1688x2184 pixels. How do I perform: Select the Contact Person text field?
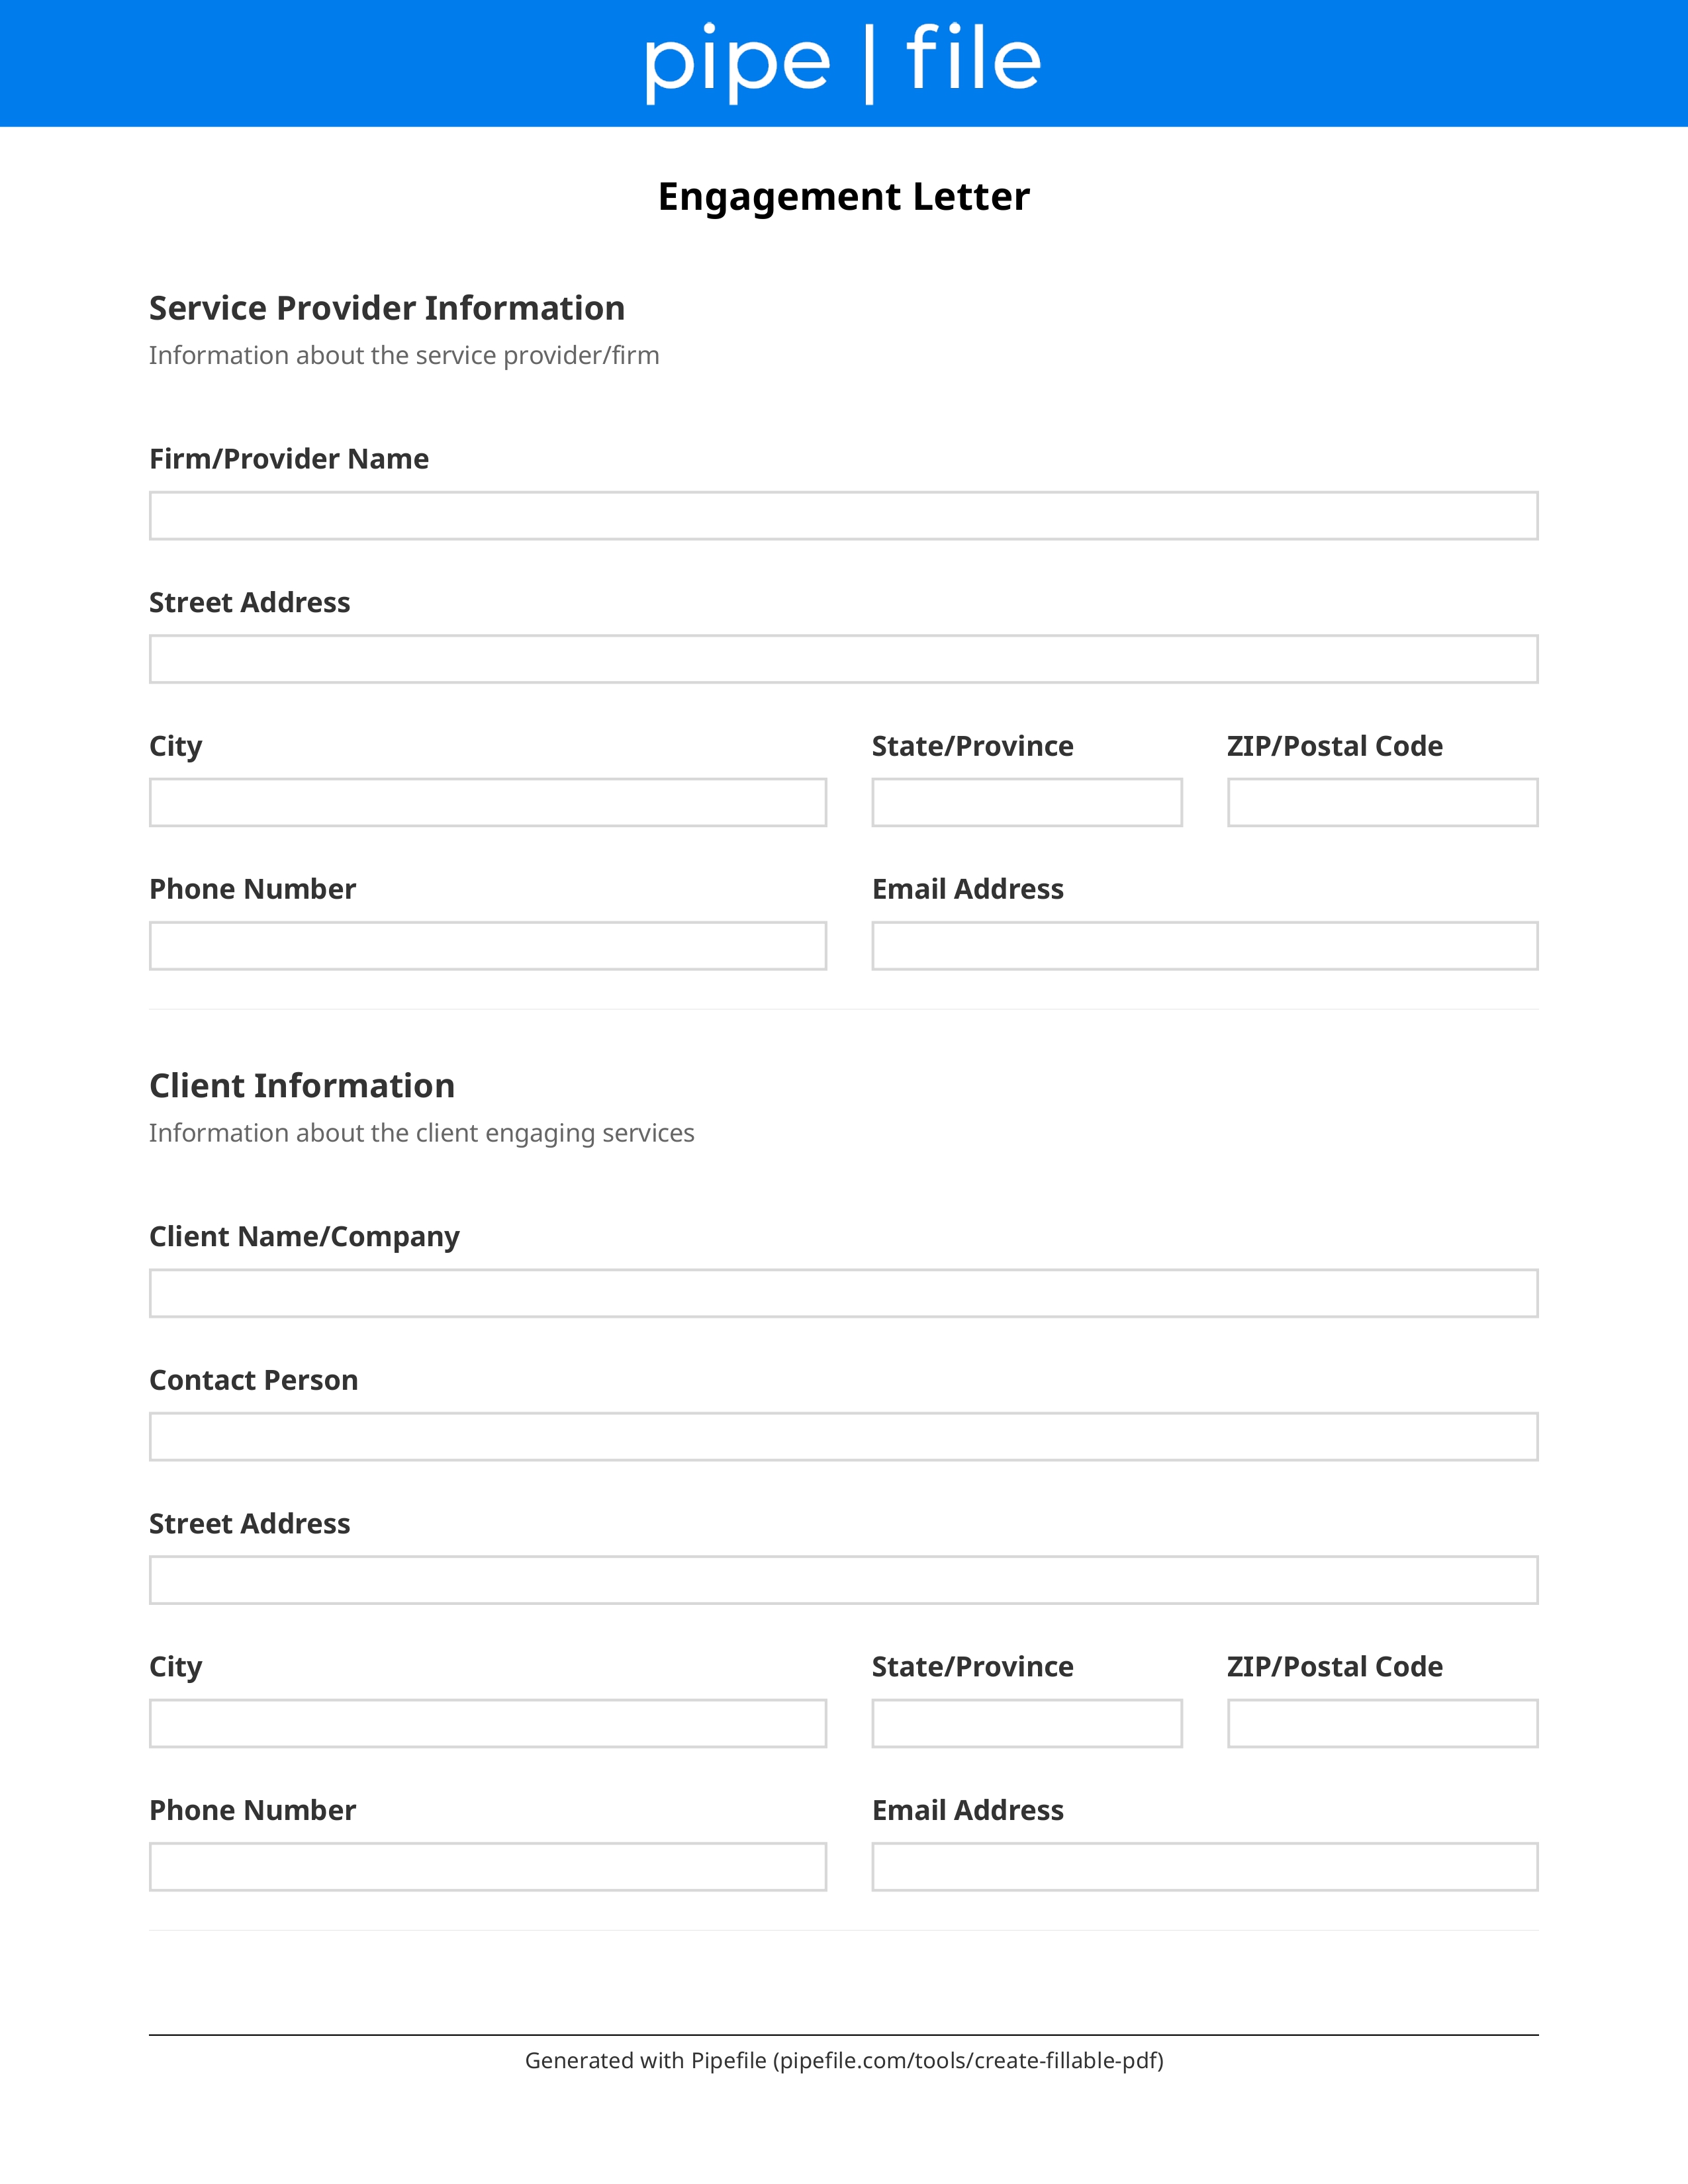click(x=843, y=1437)
